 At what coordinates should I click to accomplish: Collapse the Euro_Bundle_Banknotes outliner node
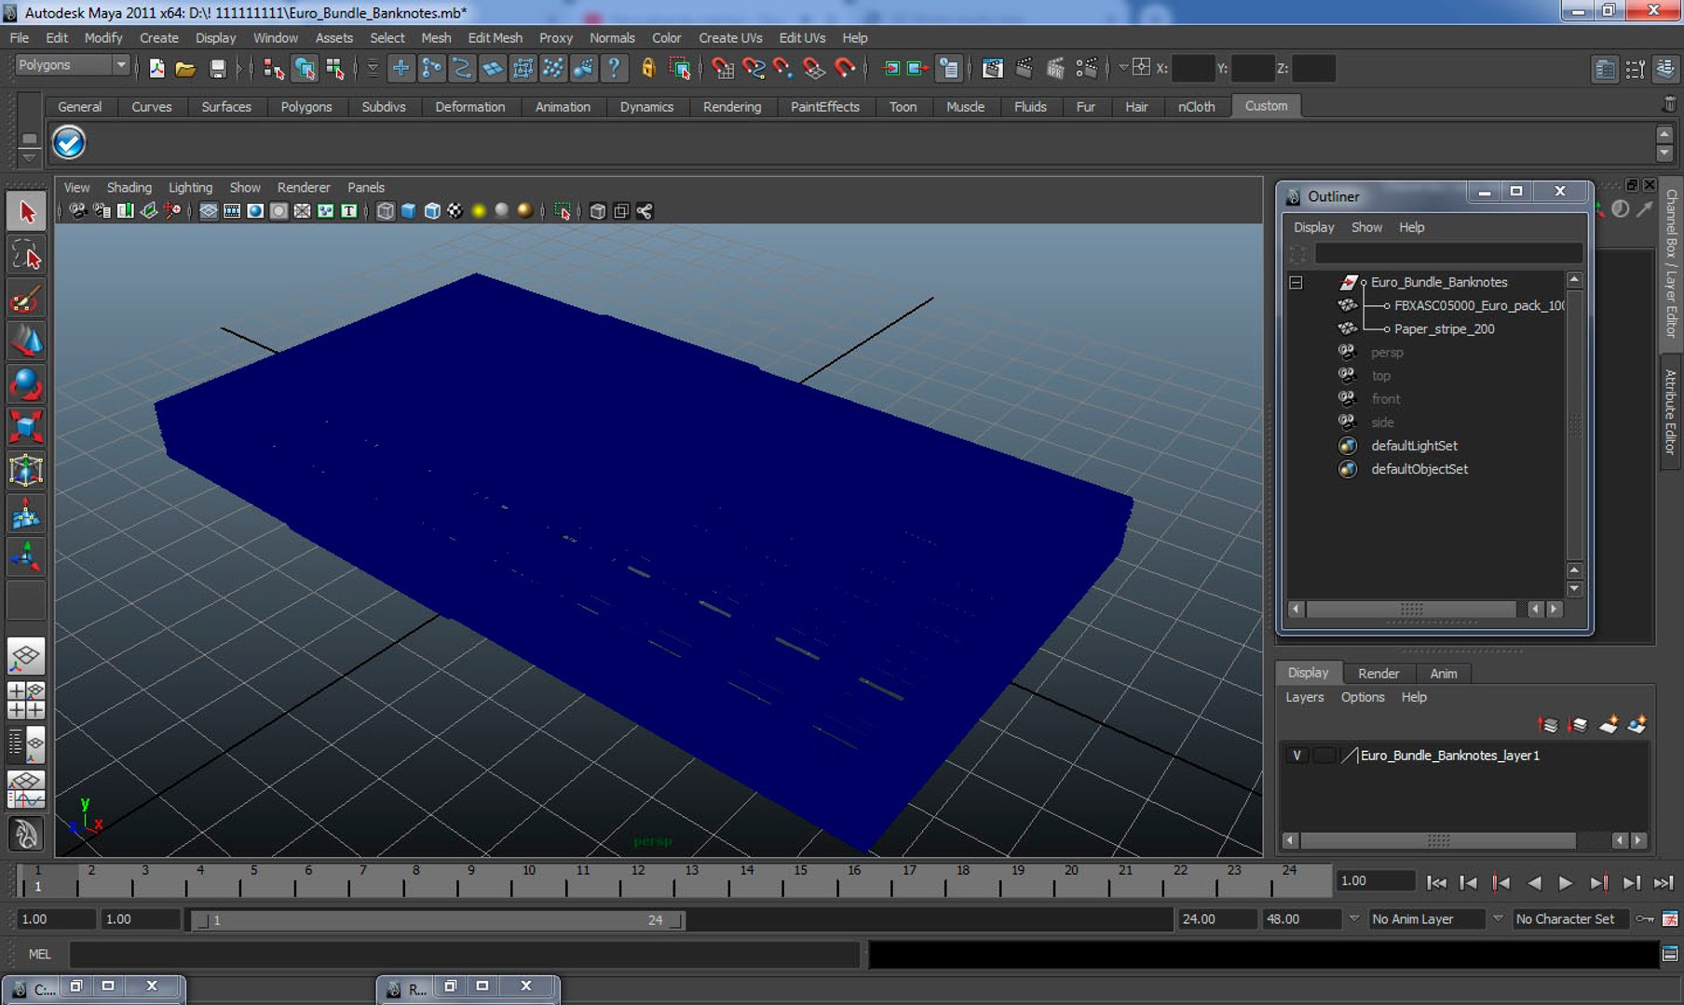[1296, 282]
